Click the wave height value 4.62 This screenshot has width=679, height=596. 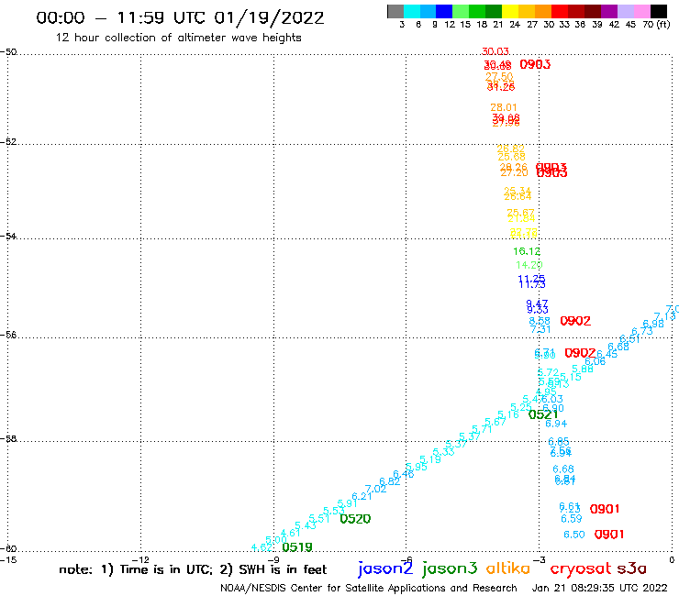(262, 547)
